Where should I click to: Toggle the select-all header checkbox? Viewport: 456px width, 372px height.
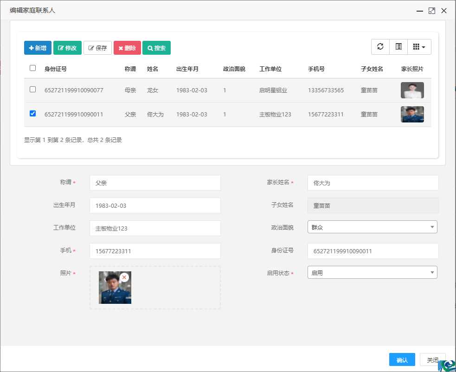tap(32, 68)
